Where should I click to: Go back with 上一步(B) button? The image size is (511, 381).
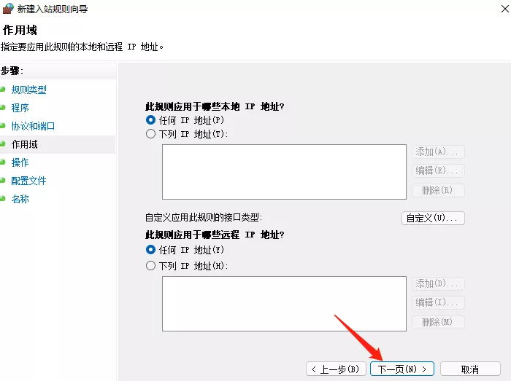335,369
